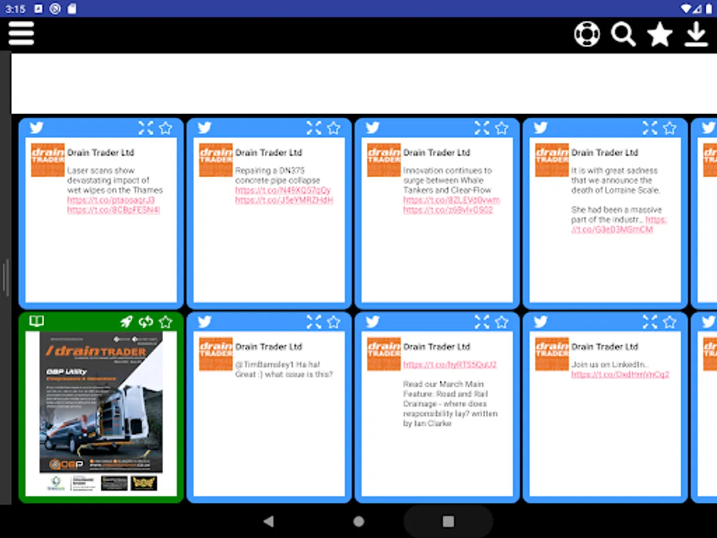
Task: Tap Drain Trader logo in Laser scans card
Action: pos(48,160)
